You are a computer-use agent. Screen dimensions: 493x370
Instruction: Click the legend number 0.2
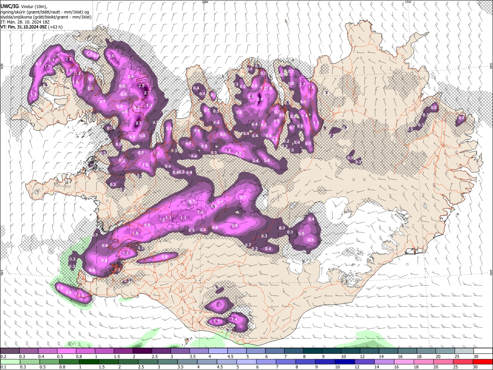coord(3,357)
